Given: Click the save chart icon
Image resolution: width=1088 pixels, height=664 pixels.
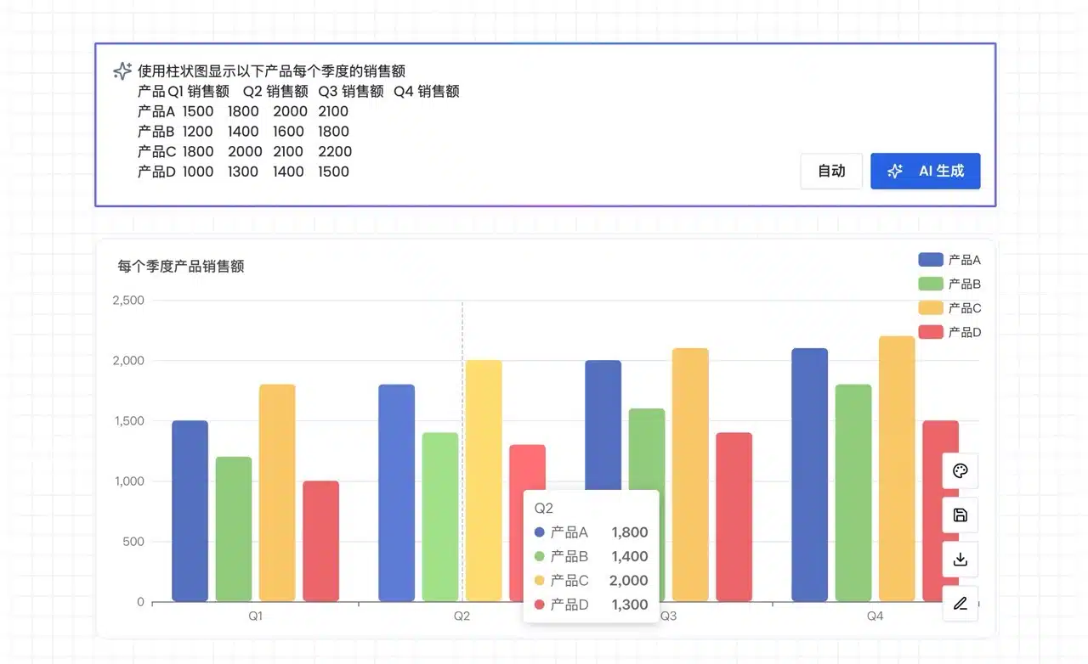Looking at the screenshot, I should tap(960, 515).
